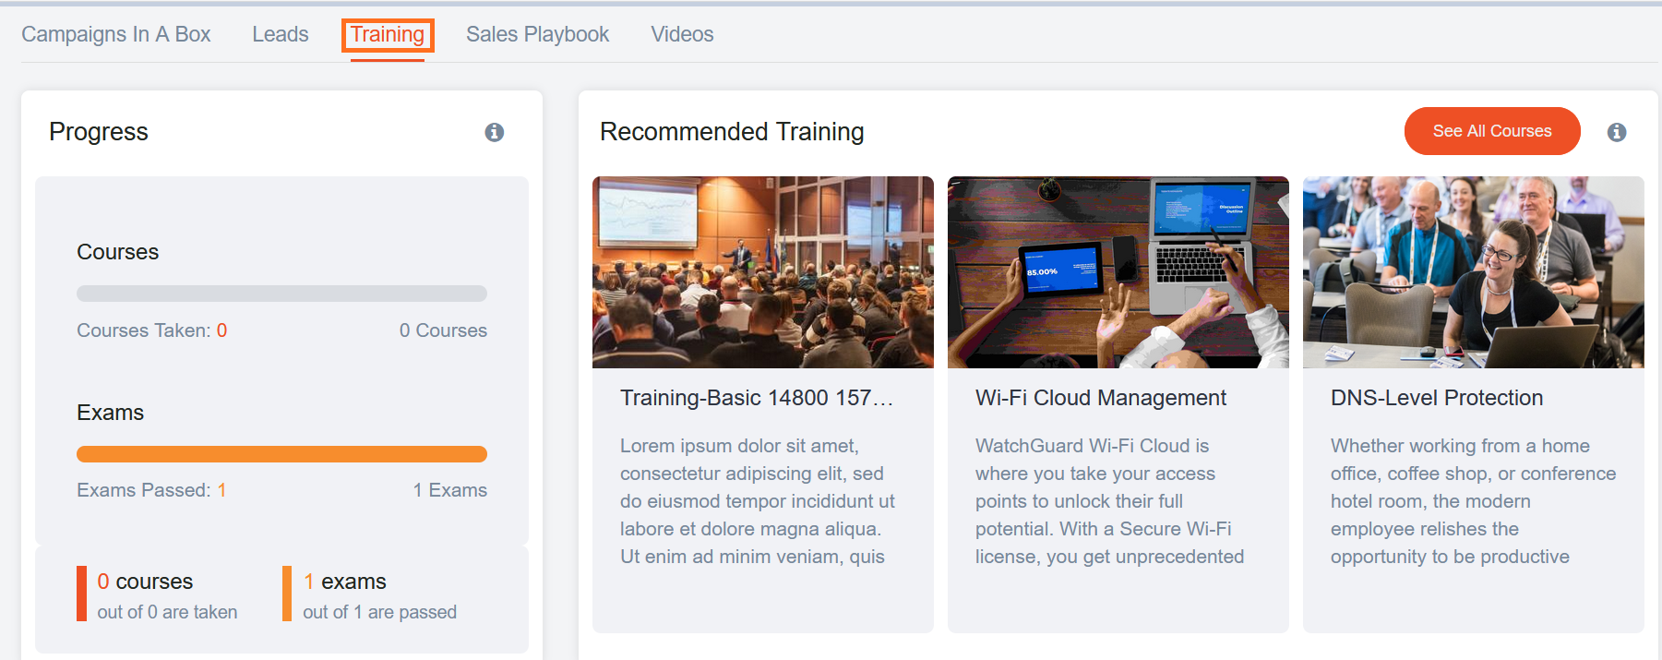
Task: Click the Lorem ipsum course description
Action: (x=758, y=501)
